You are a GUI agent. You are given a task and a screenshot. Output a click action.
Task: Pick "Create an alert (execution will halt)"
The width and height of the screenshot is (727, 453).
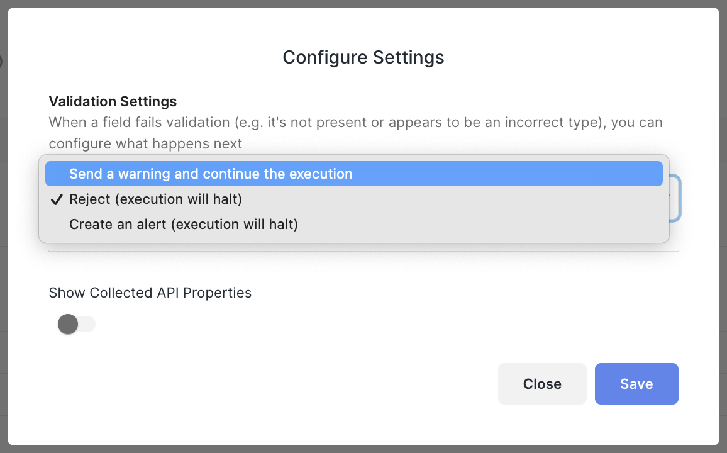(183, 224)
